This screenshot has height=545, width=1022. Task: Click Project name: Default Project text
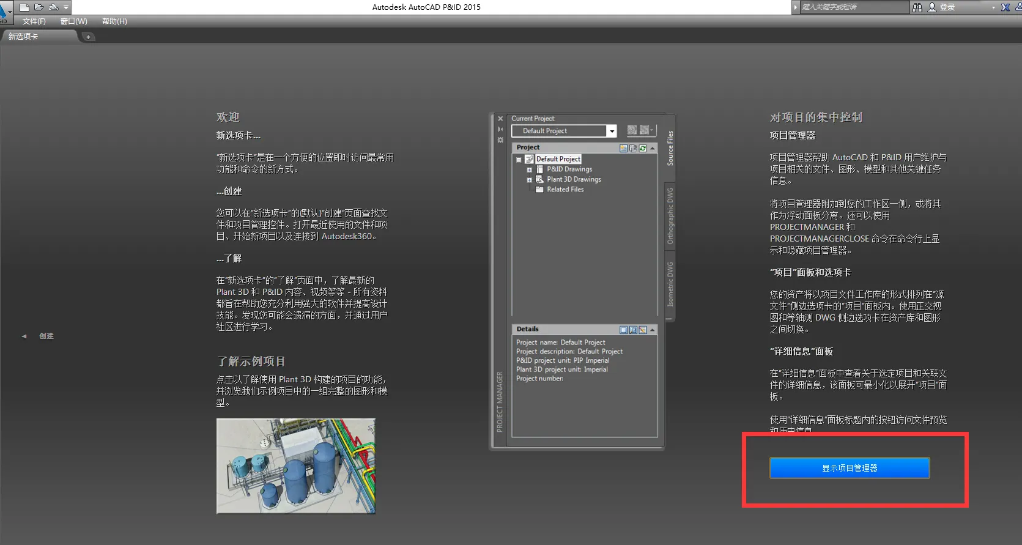[x=560, y=343]
